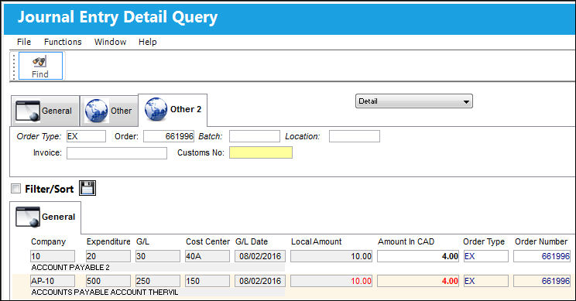The width and height of the screenshot is (576, 301).
Task: Click the Order Number column header
Action: tap(541, 242)
